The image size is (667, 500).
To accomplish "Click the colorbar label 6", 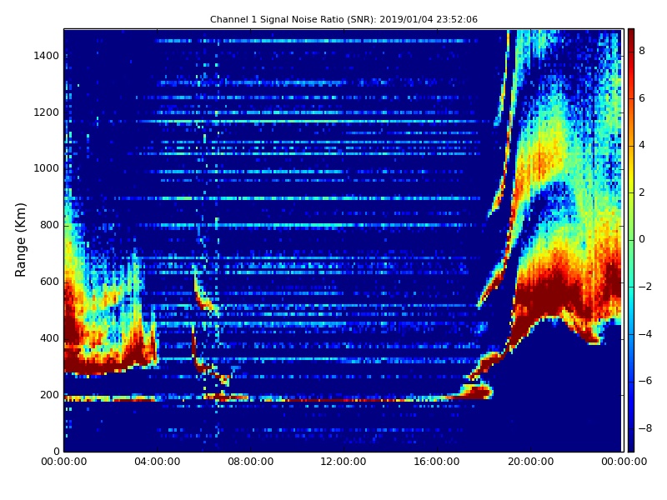I will (x=642, y=98).
